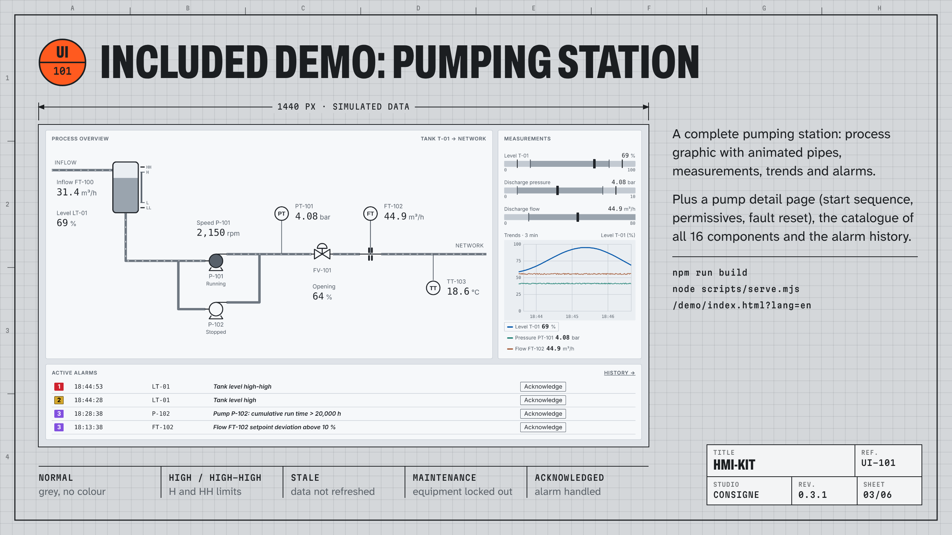Click the red priority 1 alarm badge

(59, 386)
